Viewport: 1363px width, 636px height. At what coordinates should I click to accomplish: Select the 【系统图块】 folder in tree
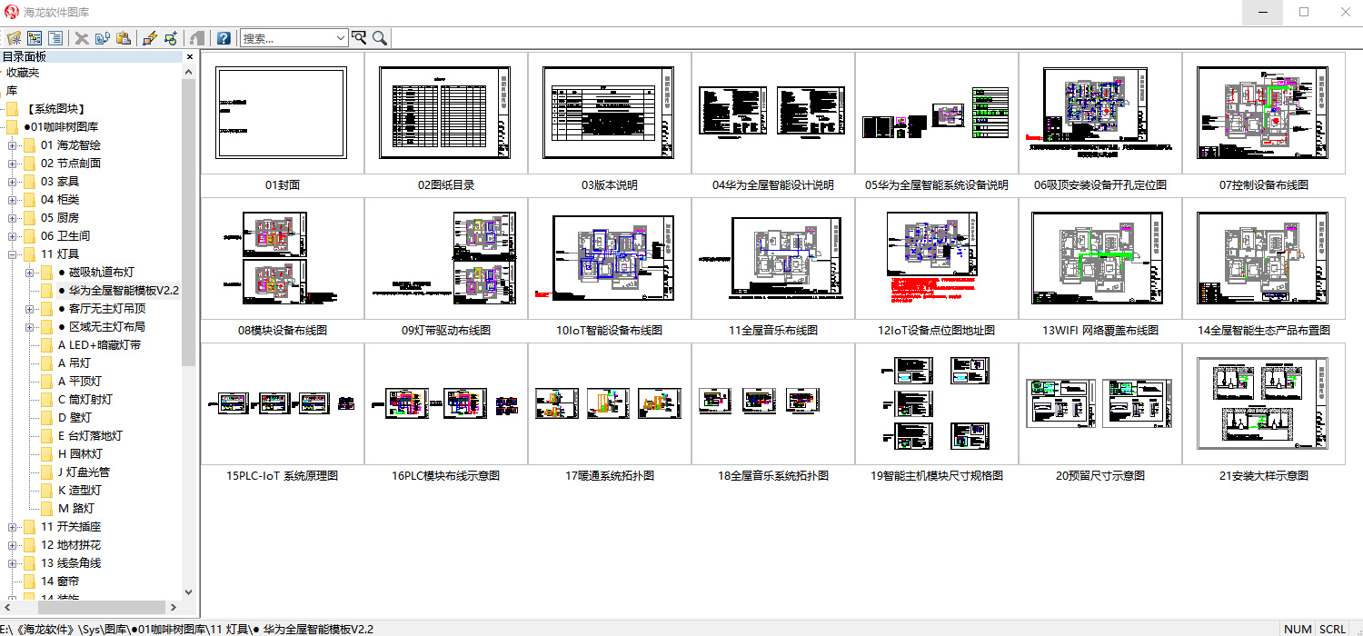(56, 109)
